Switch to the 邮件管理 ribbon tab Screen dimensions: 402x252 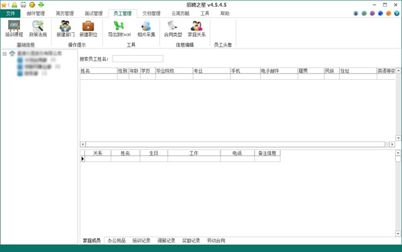36,13
